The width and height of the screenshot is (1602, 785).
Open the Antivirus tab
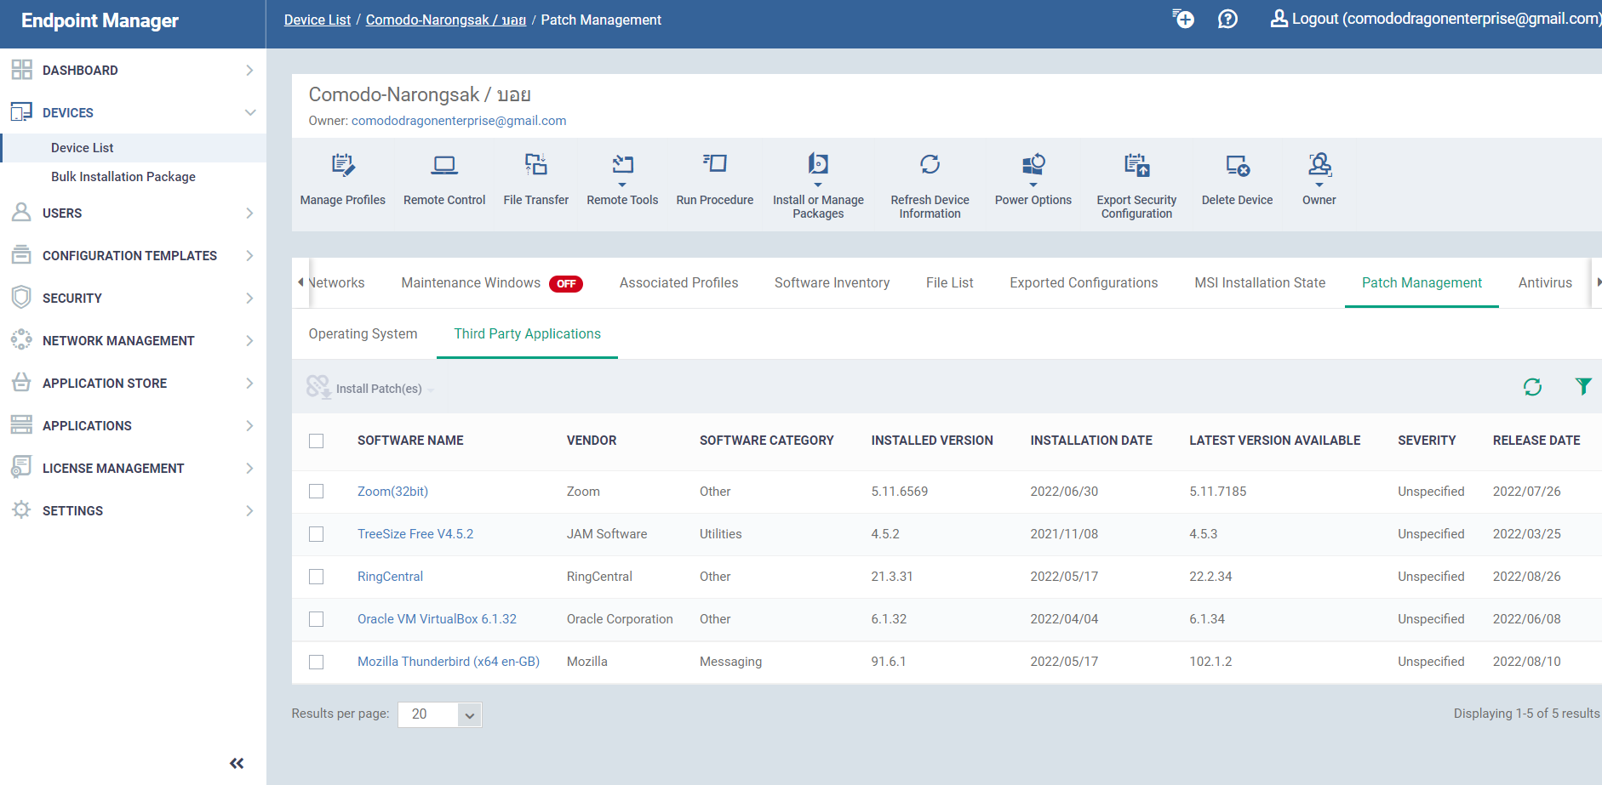tap(1545, 282)
